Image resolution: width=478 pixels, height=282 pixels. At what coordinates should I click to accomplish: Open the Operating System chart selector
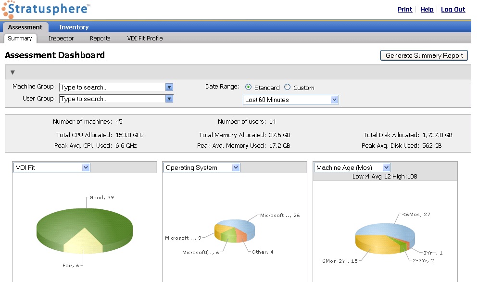pos(202,167)
